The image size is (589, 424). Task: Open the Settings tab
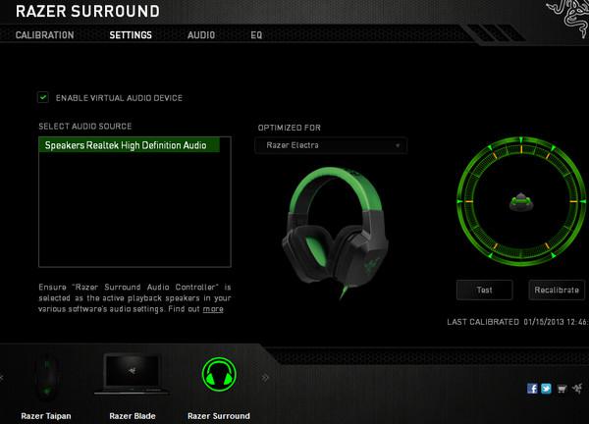(x=131, y=35)
